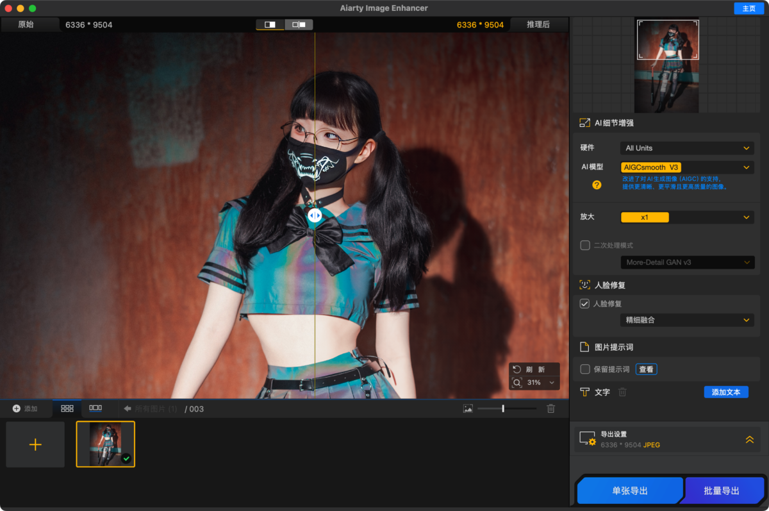
Task: Click the 查看 view prompt button
Action: [x=646, y=369]
